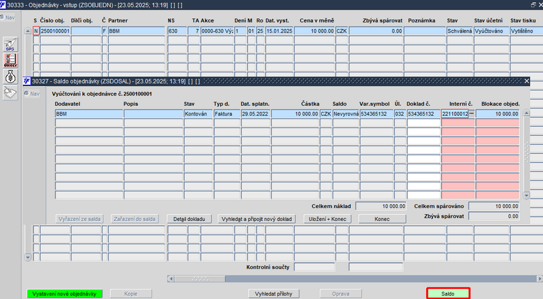This screenshot has height=299, width=543.
Task: Click the hand signing document icon
Action: click(x=10, y=92)
